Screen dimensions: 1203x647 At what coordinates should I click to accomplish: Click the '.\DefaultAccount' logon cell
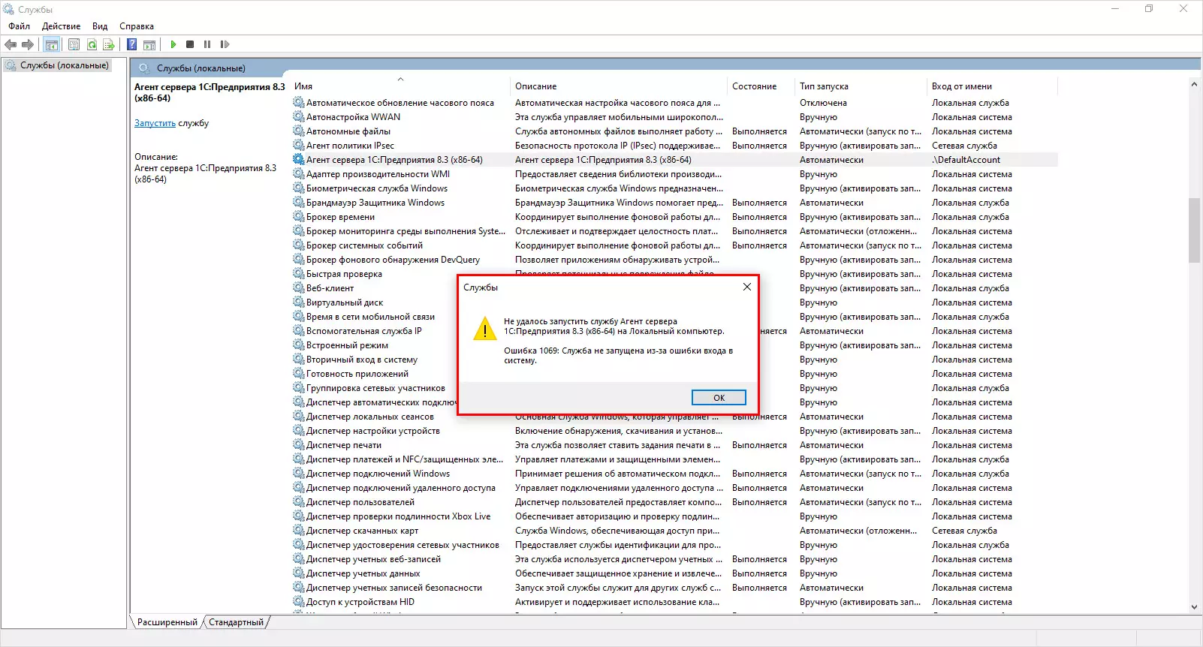(966, 160)
